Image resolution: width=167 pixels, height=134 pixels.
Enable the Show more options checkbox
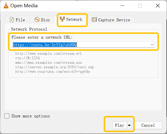[x=7, y=116]
